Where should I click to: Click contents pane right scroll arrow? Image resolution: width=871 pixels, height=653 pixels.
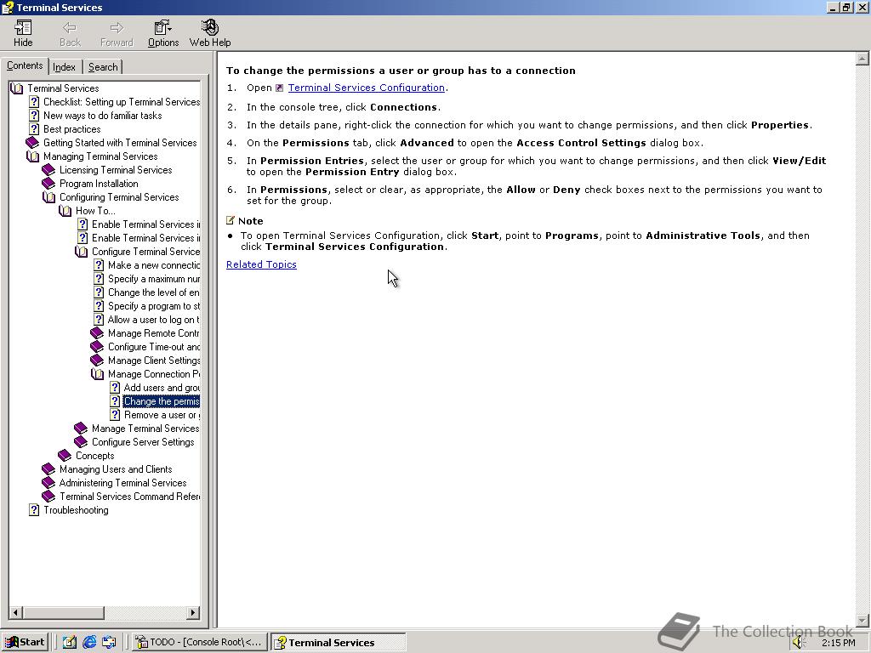point(193,613)
